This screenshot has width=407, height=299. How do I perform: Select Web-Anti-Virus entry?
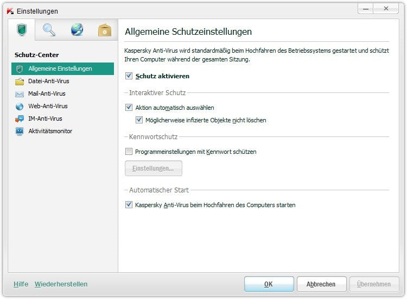(x=48, y=106)
